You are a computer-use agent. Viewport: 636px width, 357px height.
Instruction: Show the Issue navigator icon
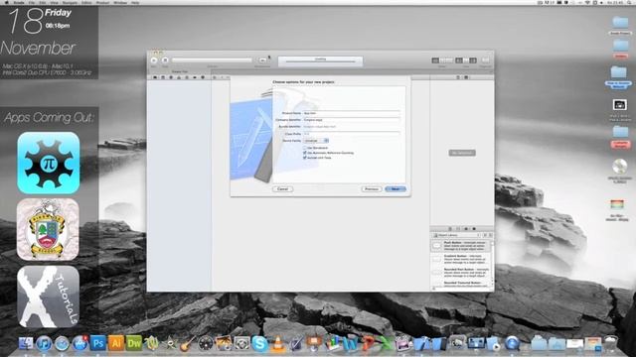[179, 77]
